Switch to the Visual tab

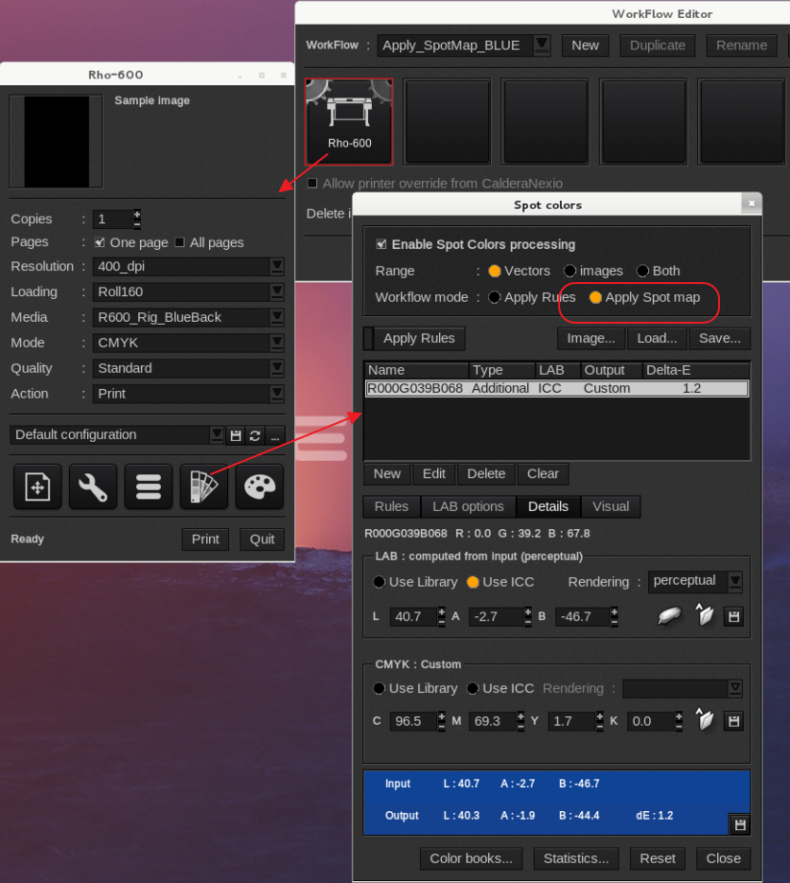(x=610, y=506)
